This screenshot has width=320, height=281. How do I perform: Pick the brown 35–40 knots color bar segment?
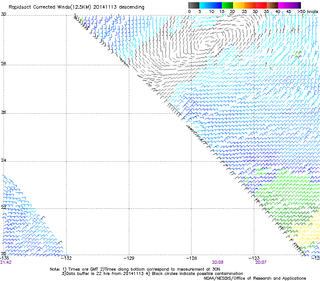coord(272,5)
